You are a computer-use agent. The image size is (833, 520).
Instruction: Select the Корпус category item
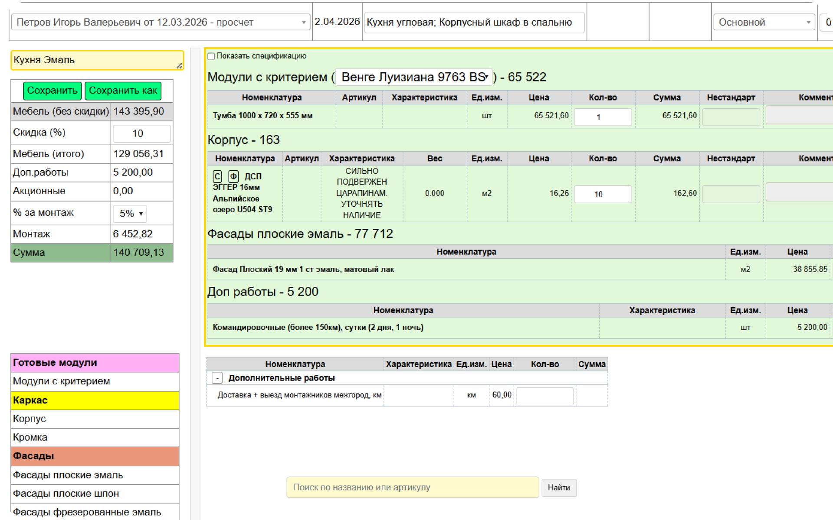[x=30, y=419]
